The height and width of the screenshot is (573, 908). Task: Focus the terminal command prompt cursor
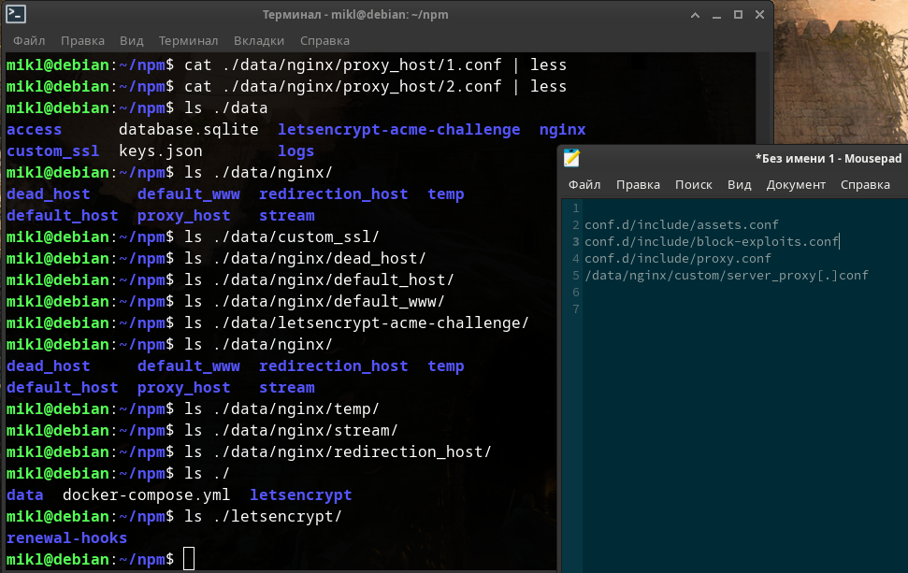(189, 559)
